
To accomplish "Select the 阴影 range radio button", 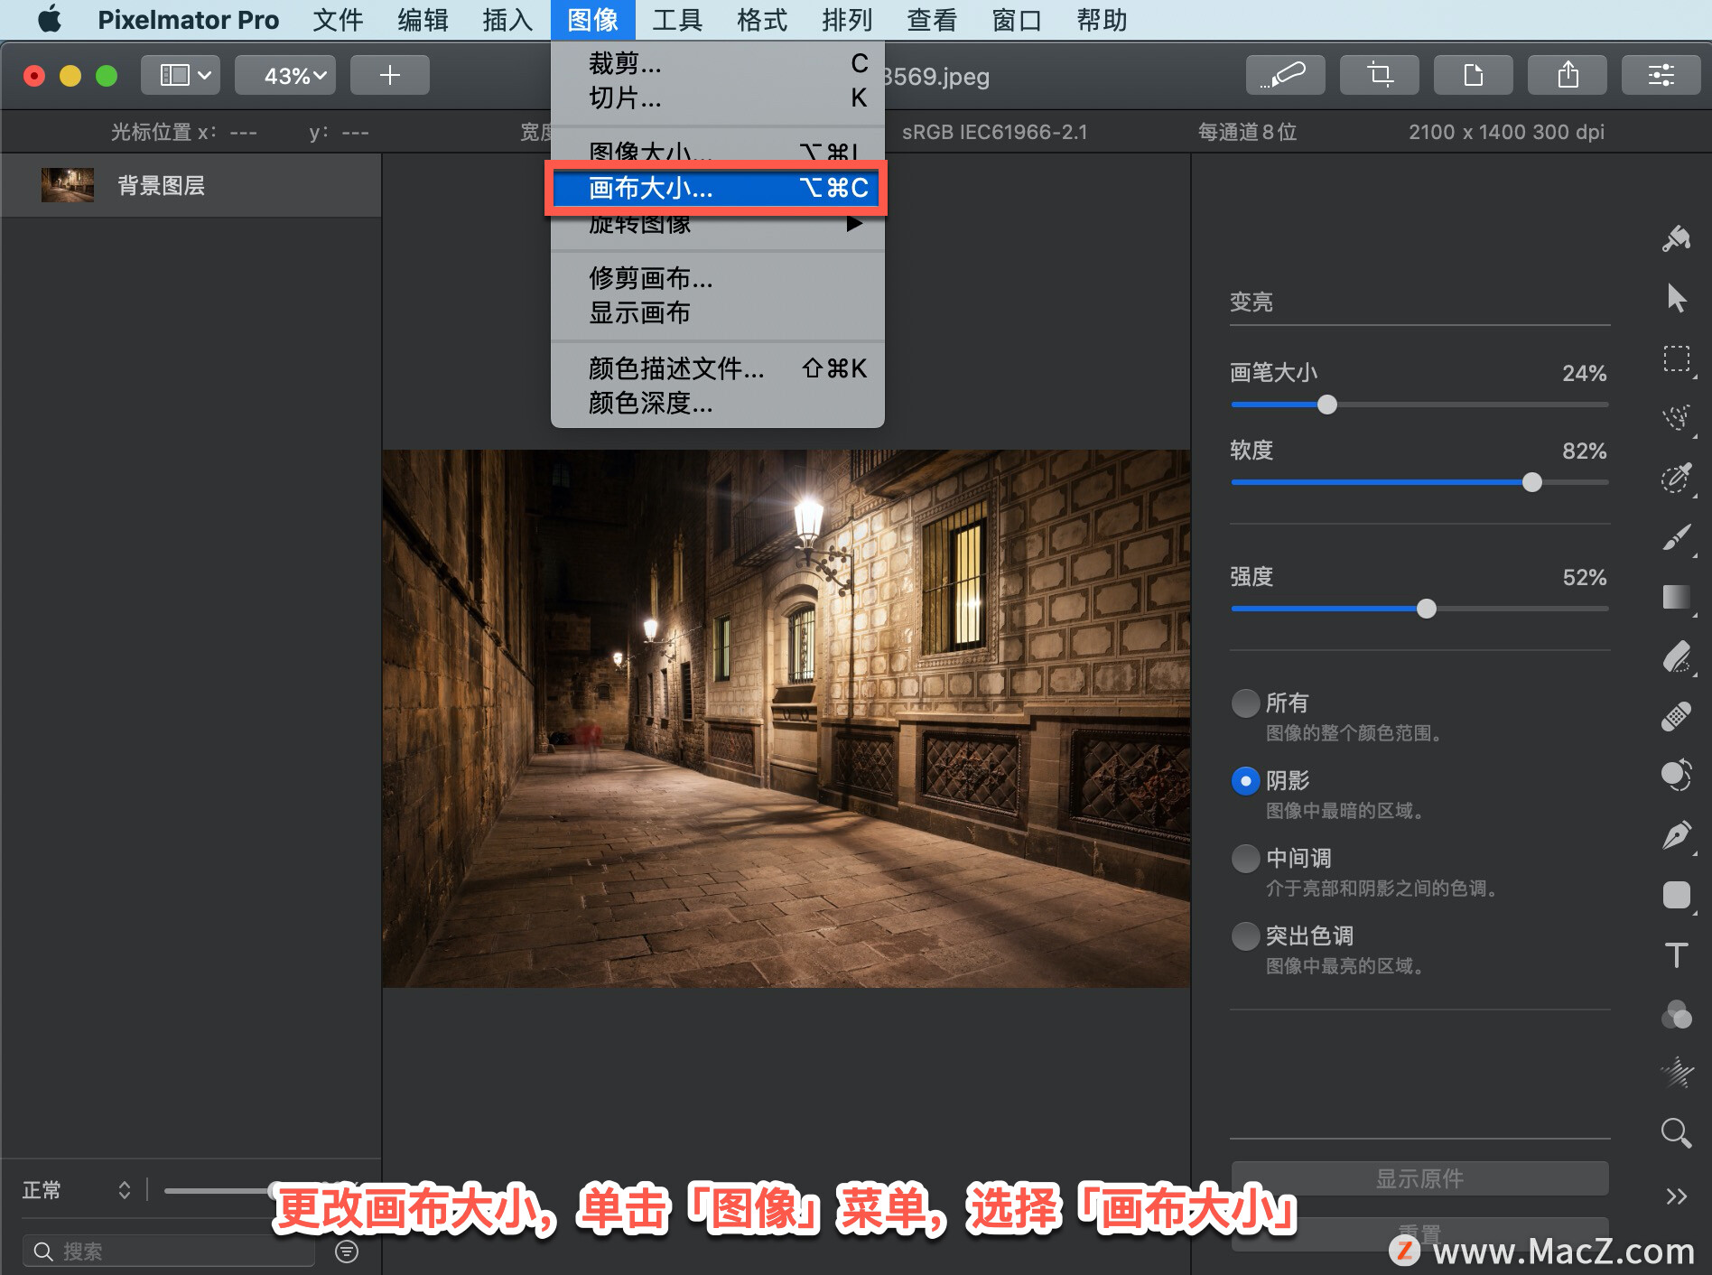I will point(1245,780).
